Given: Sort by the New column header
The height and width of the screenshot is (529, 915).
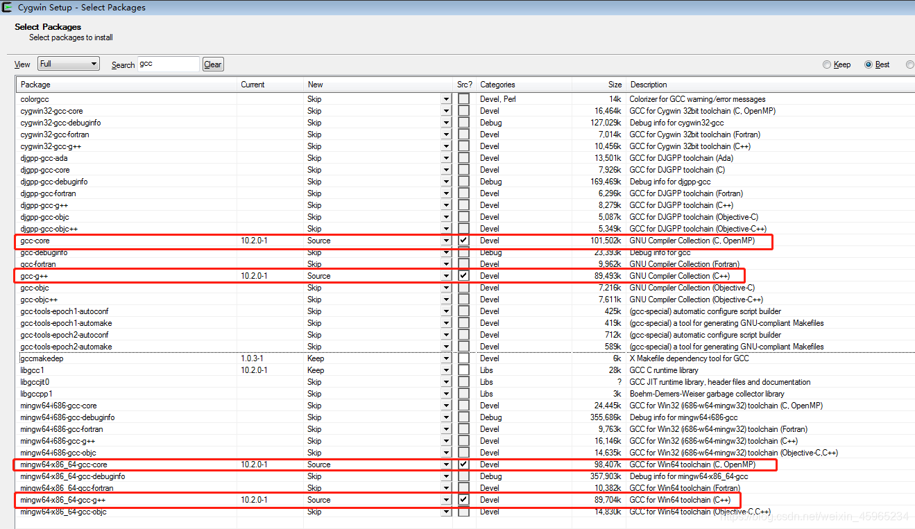Looking at the screenshot, I should click(x=379, y=85).
